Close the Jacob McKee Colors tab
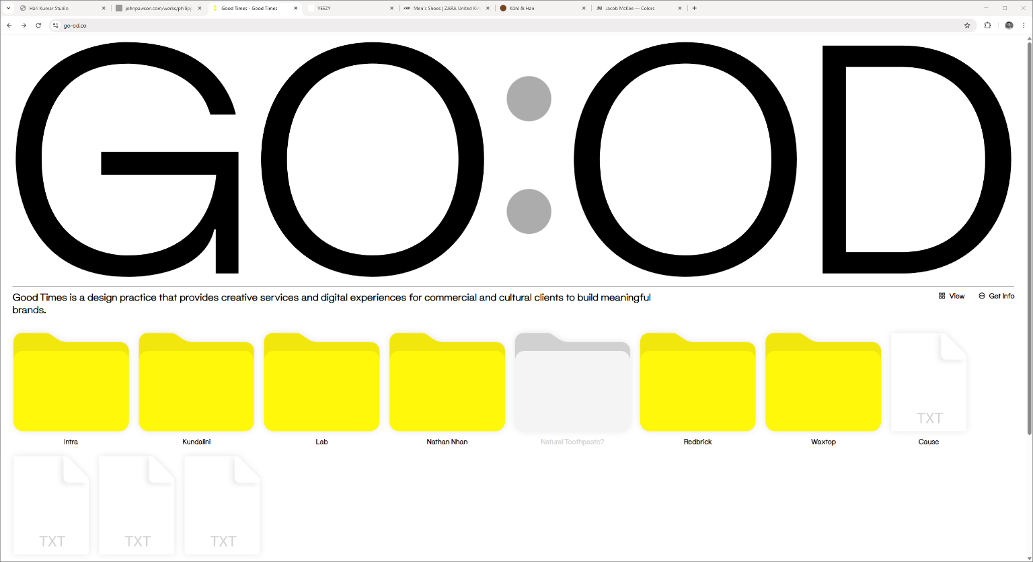This screenshot has width=1033, height=562. point(680,8)
